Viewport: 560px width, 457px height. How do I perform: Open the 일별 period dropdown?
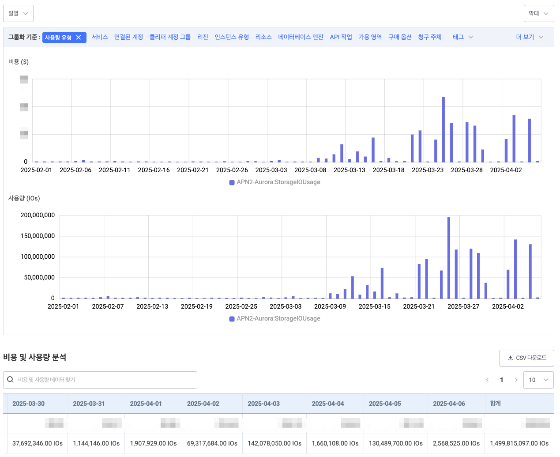tap(18, 14)
